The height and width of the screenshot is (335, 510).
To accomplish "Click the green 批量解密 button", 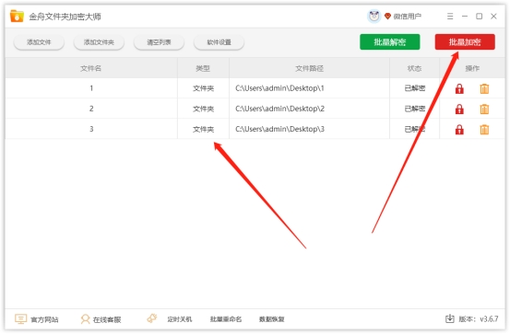I will click(390, 42).
